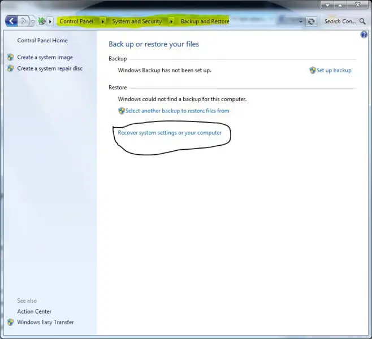372x339 pixels.
Task: Click the Restore section label
Action: pyautogui.click(x=118, y=88)
